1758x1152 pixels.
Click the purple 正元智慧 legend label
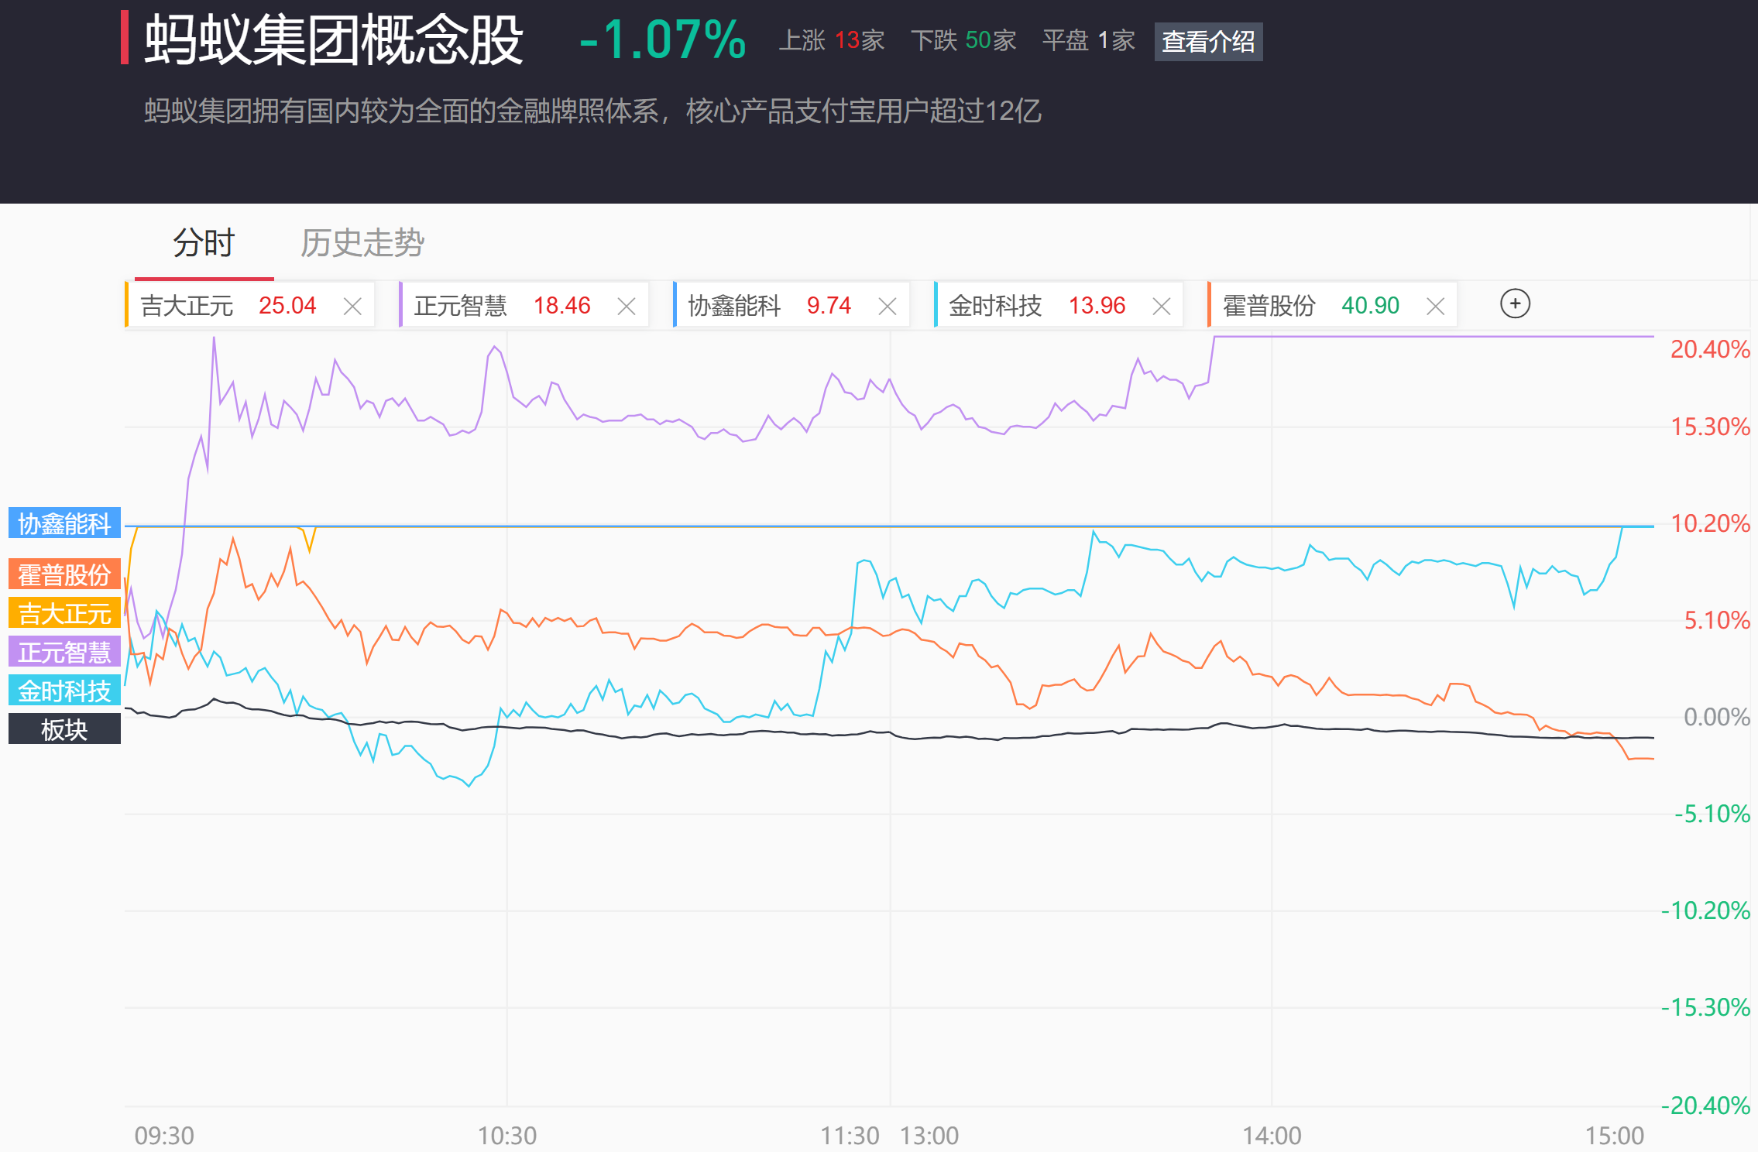[x=64, y=652]
